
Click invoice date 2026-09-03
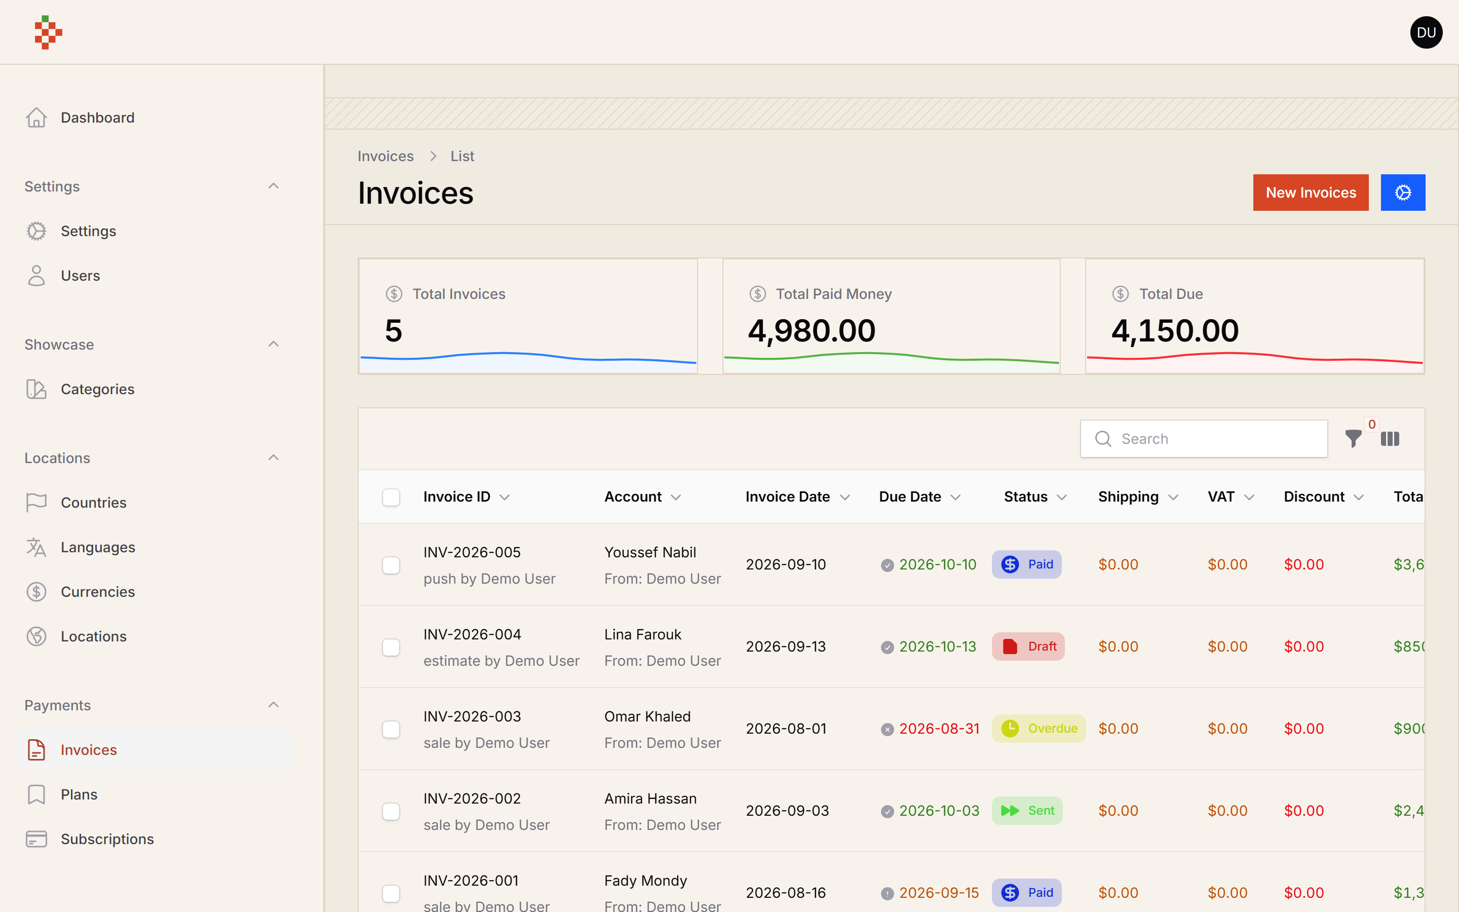(x=787, y=811)
